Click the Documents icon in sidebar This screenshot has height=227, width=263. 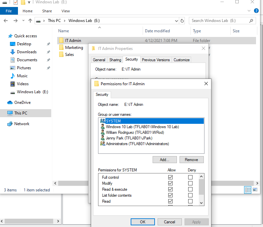pyautogui.click(x=13, y=60)
